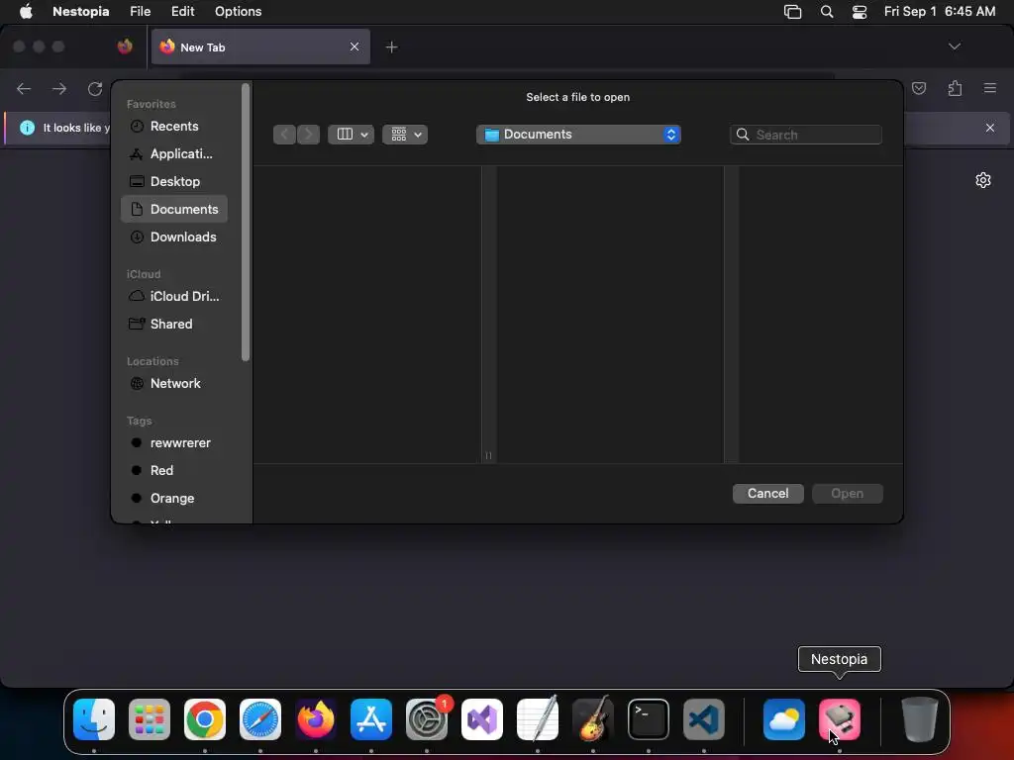Click the Nestopia Dock icon
This screenshot has height=760, width=1014.
840,719
